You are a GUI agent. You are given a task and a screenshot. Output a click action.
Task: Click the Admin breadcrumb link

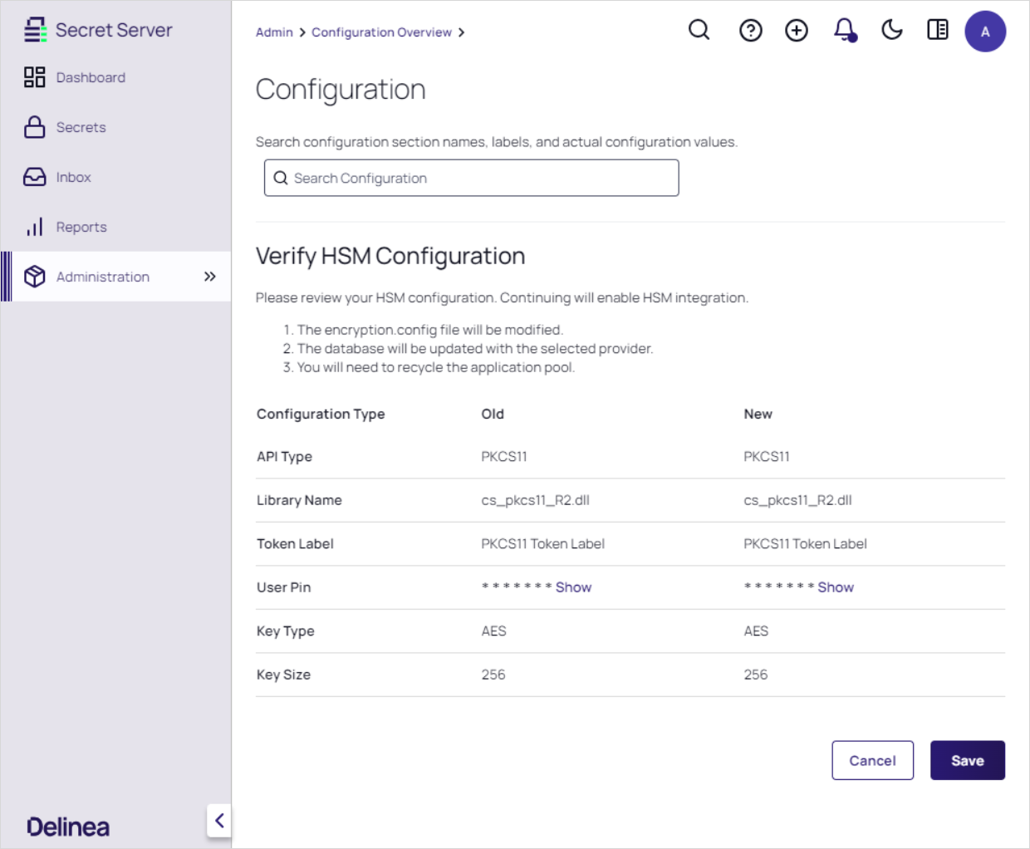pyautogui.click(x=274, y=32)
